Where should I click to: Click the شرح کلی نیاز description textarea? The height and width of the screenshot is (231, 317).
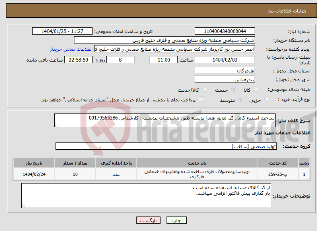click(165, 120)
